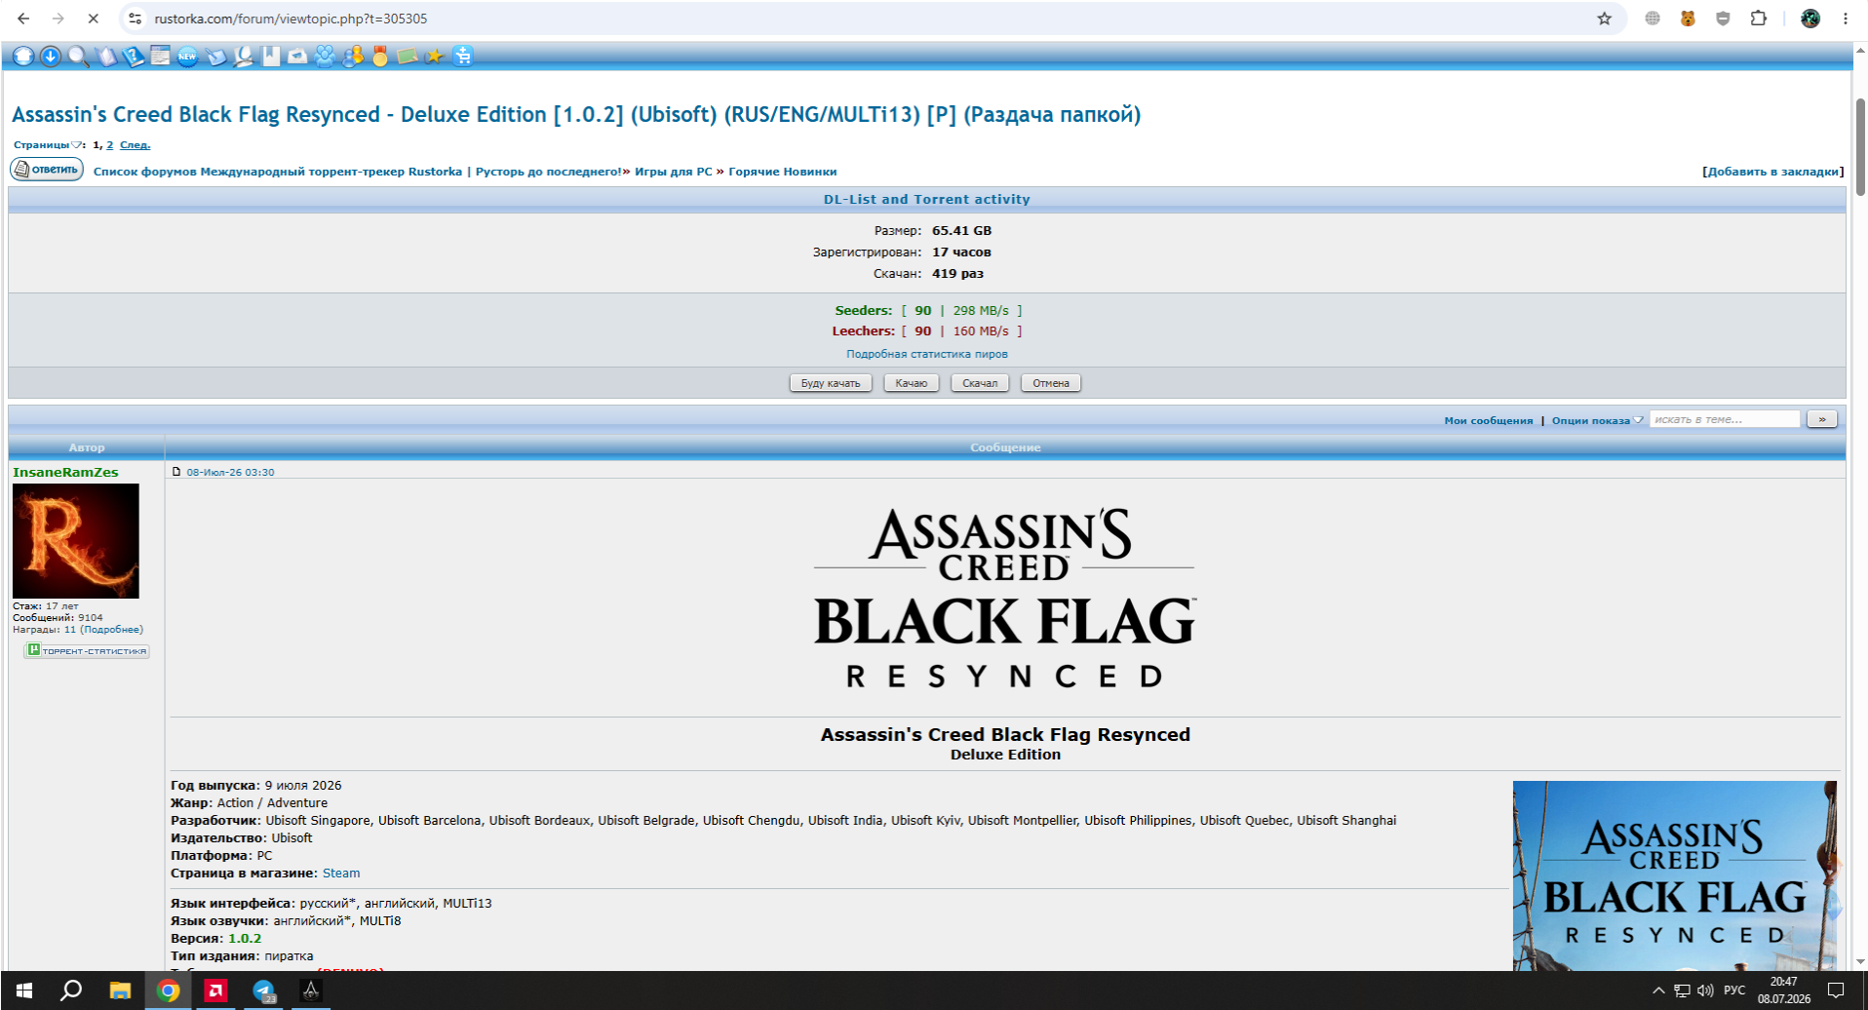The image size is (1868, 1010).
Task: Switch the keyboard language РУС indicator
Action: coord(1734,991)
